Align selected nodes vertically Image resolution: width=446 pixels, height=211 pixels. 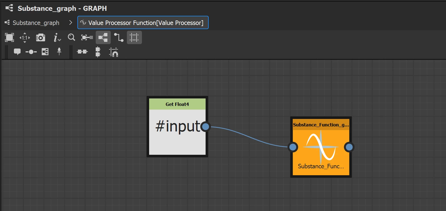tap(98, 52)
